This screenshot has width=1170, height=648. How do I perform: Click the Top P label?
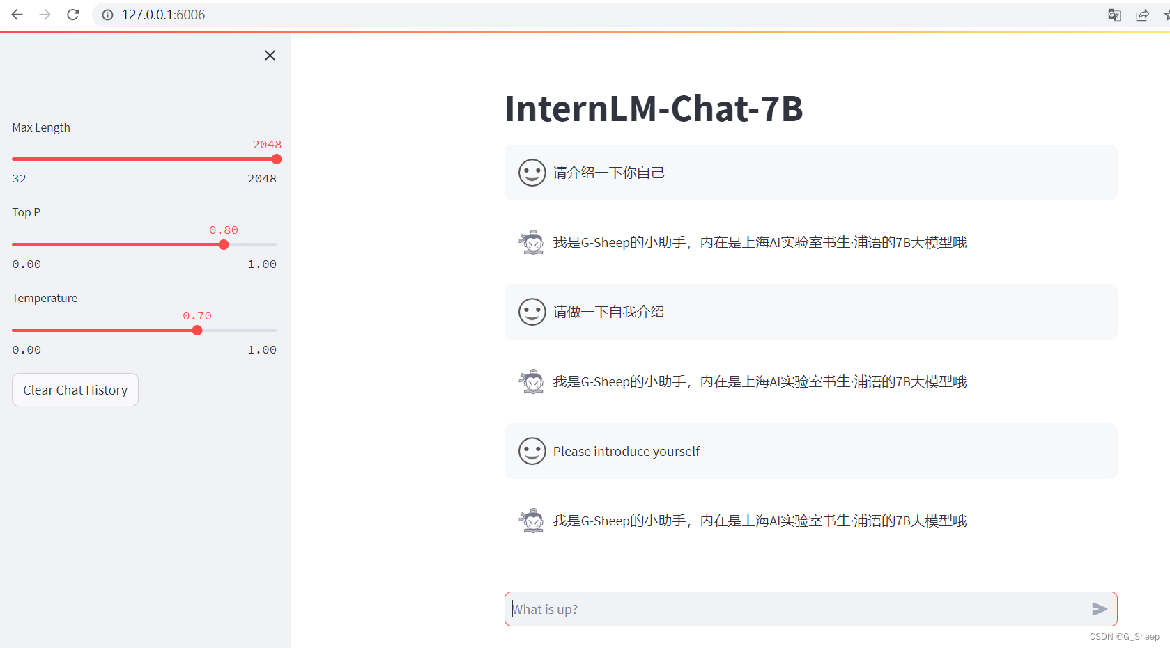tap(26, 212)
